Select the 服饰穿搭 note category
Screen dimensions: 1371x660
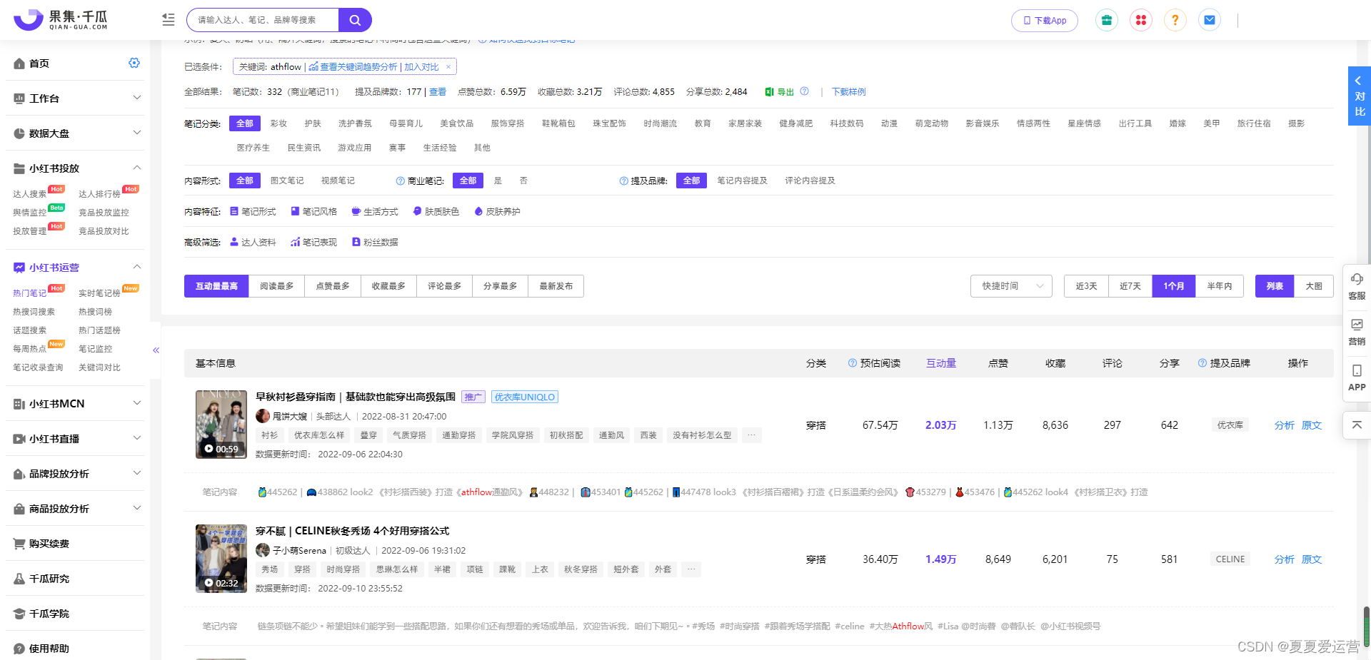click(508, 123)
